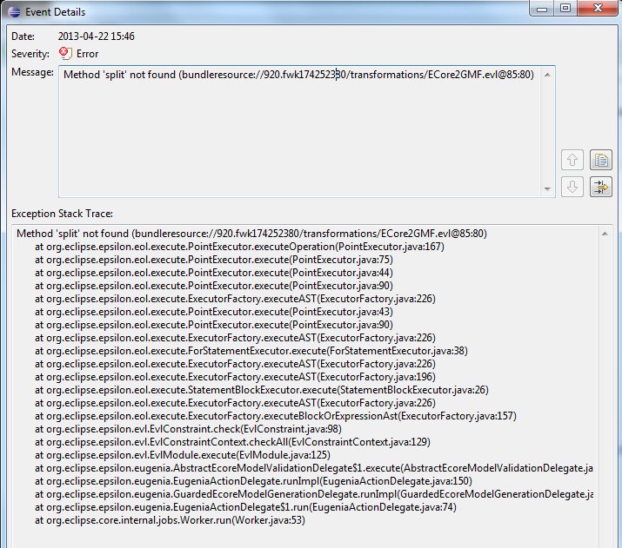Click the 'Message:' label

click(32, 72)
